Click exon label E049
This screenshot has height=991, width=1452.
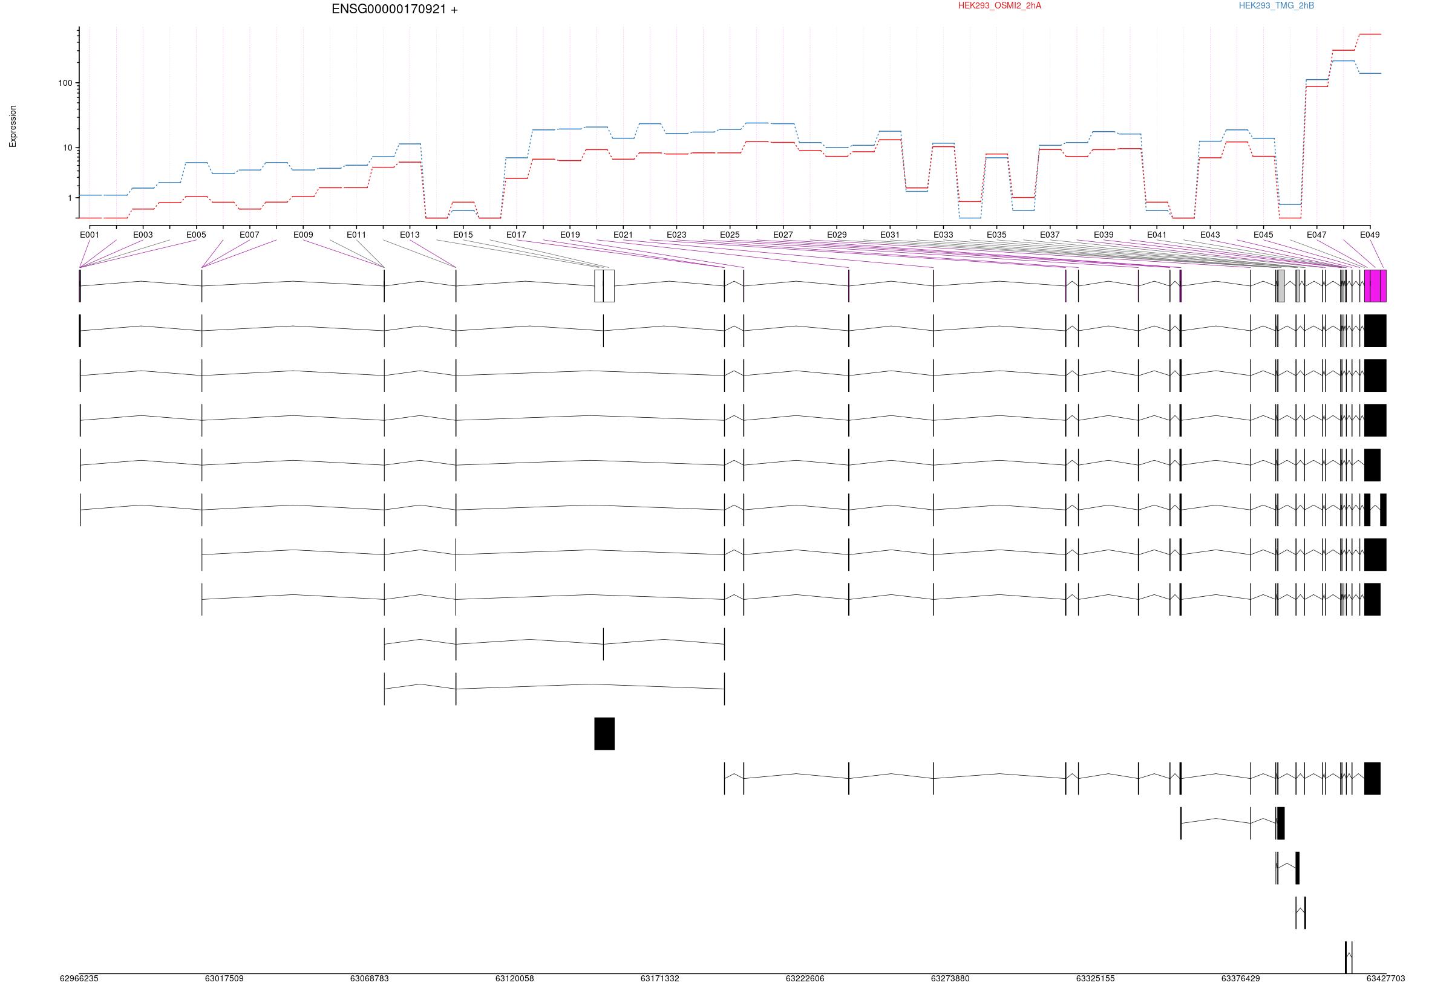[x=1370, y=235]
